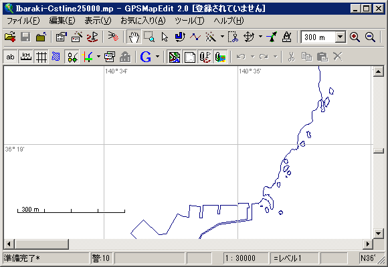388x267 pixels.
Task: Click the snap/stick options icon
Action: pos(88,57)
